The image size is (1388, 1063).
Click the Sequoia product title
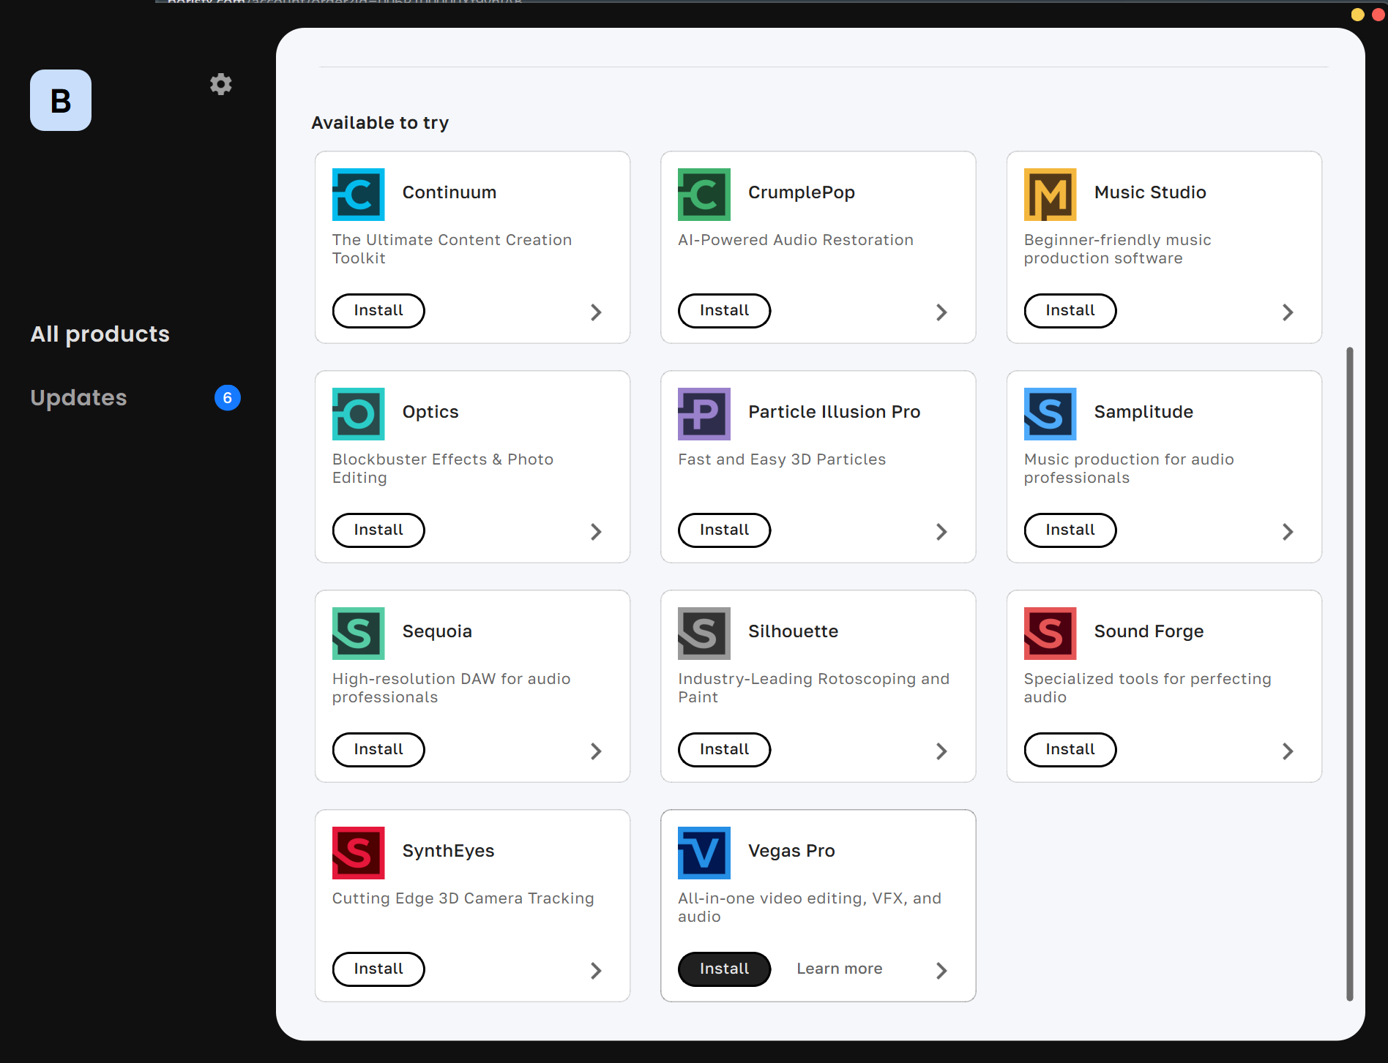[437, 632]
